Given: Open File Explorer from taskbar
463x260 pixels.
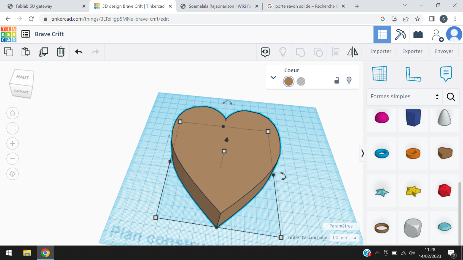Looking at the screenshot, I should (x=27, y=253).
